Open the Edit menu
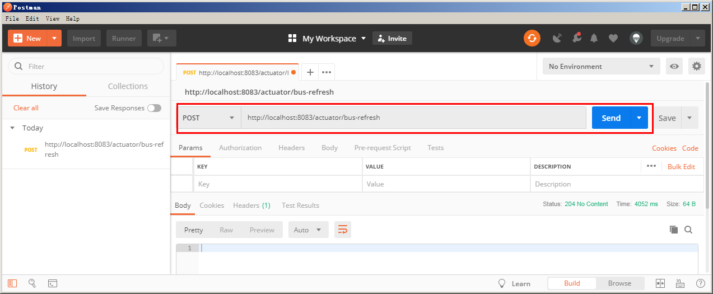Viewport: 713px width, 294px height. [x=32, y=18]
